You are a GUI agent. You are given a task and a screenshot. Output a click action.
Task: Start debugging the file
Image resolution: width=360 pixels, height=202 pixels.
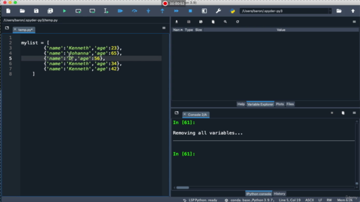120,11
